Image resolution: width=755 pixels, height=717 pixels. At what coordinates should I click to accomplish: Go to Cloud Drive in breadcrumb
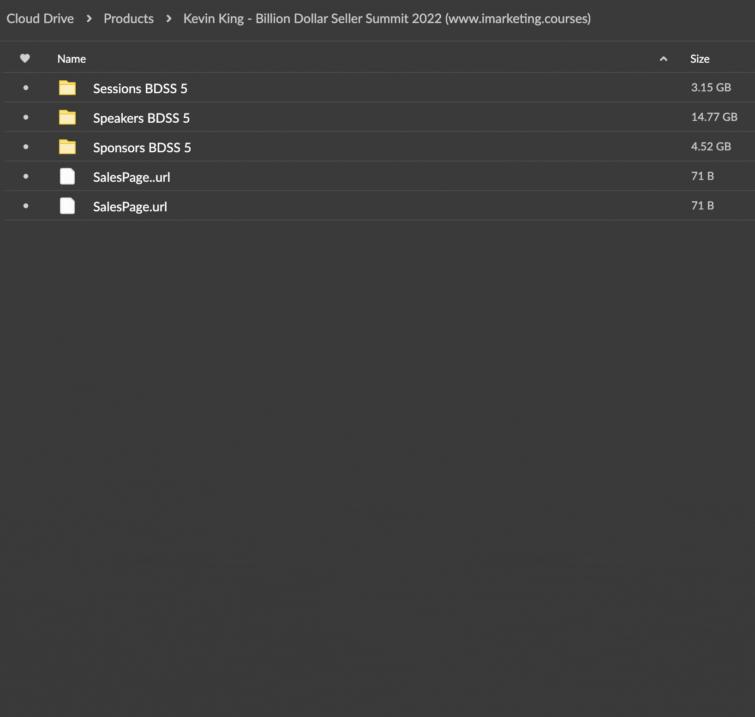[x=40, y=18]
